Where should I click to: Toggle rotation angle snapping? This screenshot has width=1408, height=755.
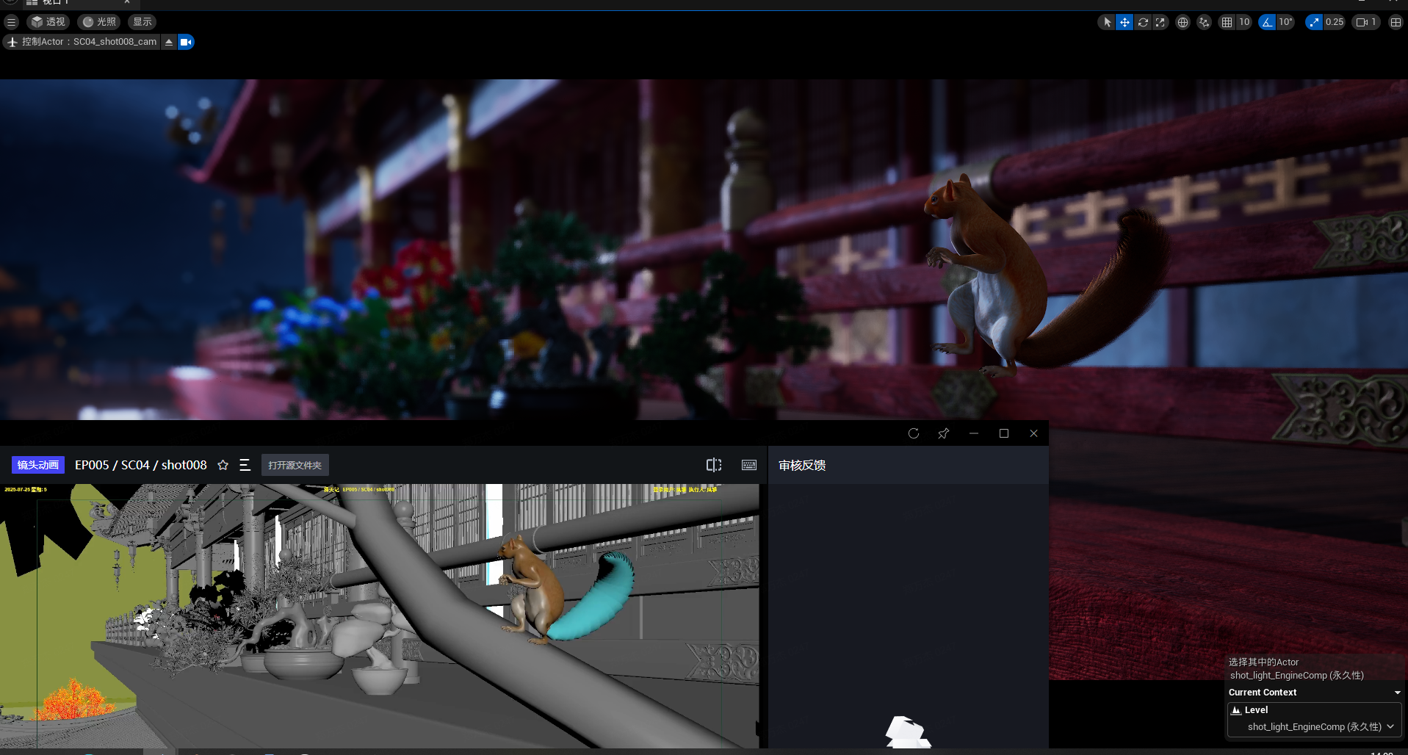coord(1267,22)
